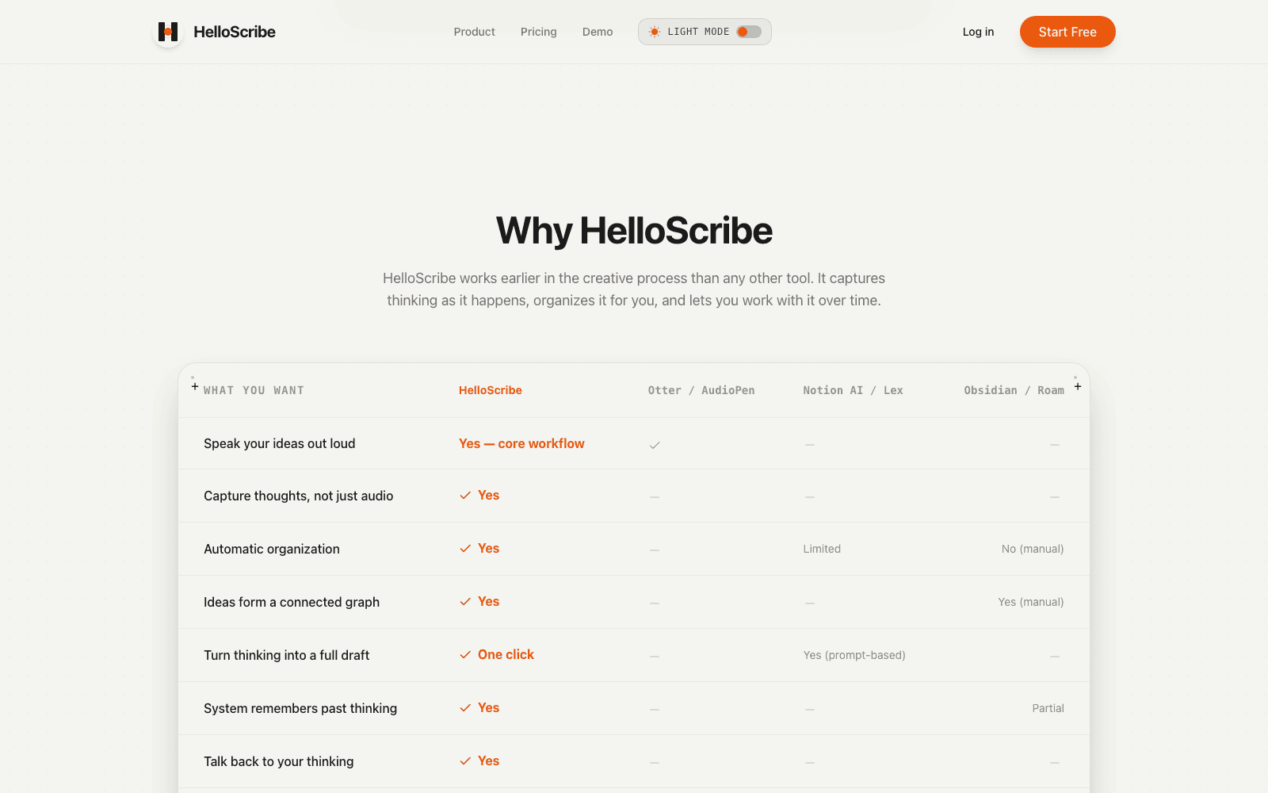Select the WHAT YOU WANT column header

[x=254, y=390]
